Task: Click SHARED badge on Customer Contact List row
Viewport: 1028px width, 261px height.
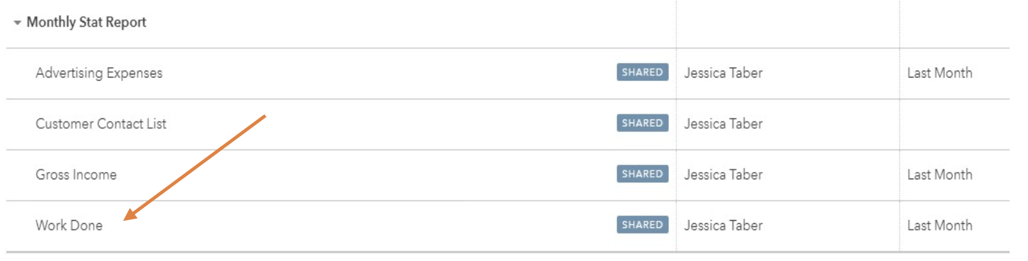Action: [642, 123]
